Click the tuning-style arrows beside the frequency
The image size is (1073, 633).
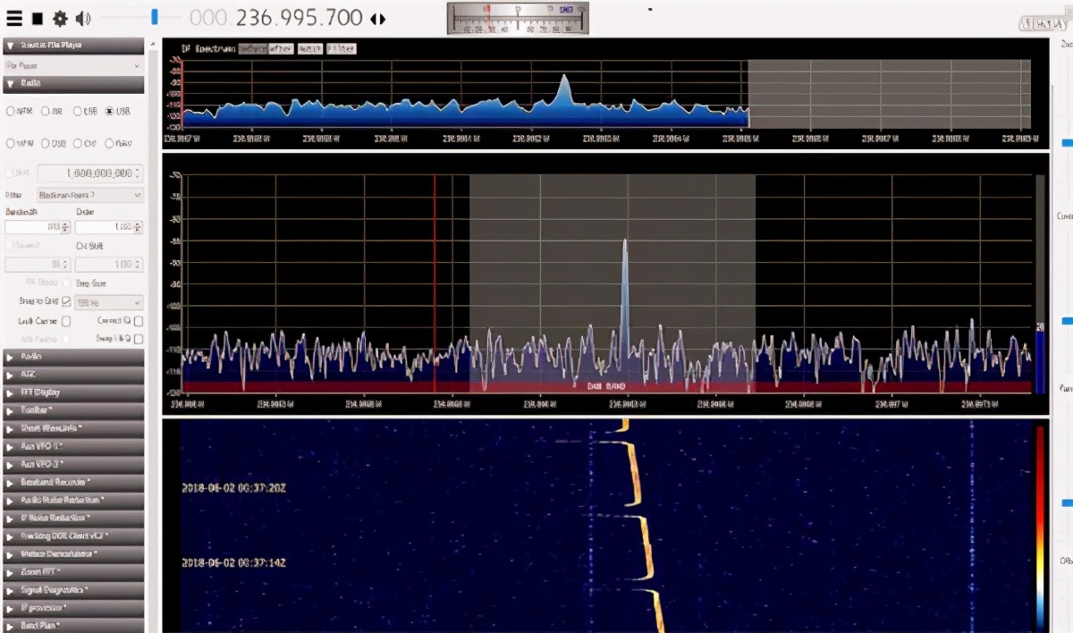point(378,18)
